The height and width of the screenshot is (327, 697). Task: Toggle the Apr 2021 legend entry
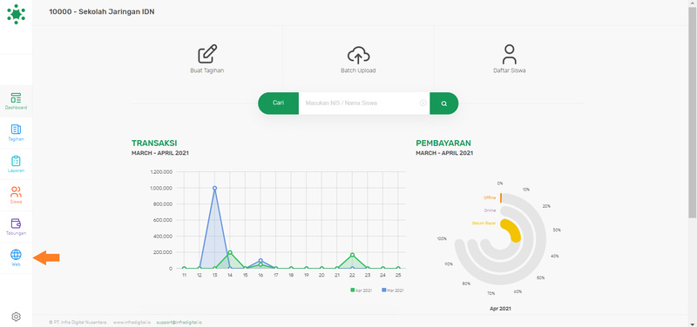click(362, 290)
